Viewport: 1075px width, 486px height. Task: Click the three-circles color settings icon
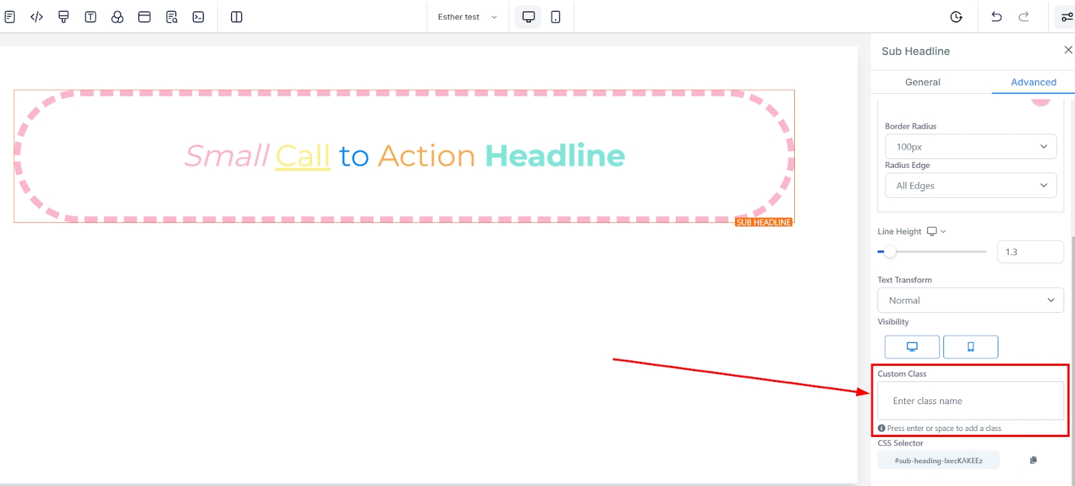pos(118,17)
